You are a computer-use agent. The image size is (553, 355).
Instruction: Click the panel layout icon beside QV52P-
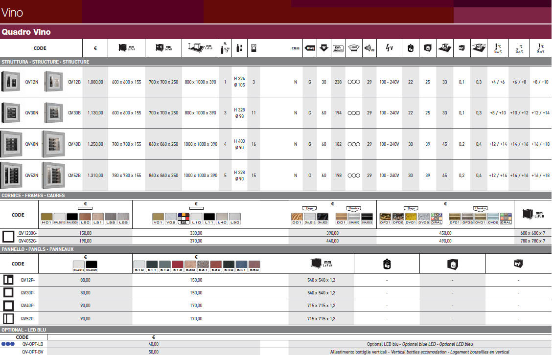point(8,318)
